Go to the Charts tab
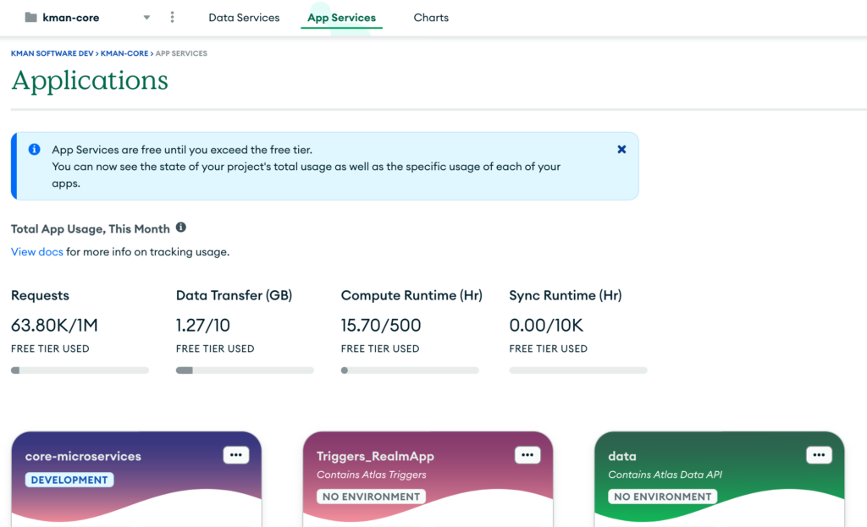Image resolution: width=867 pixels, height=527 pixels. click(431, 18)
